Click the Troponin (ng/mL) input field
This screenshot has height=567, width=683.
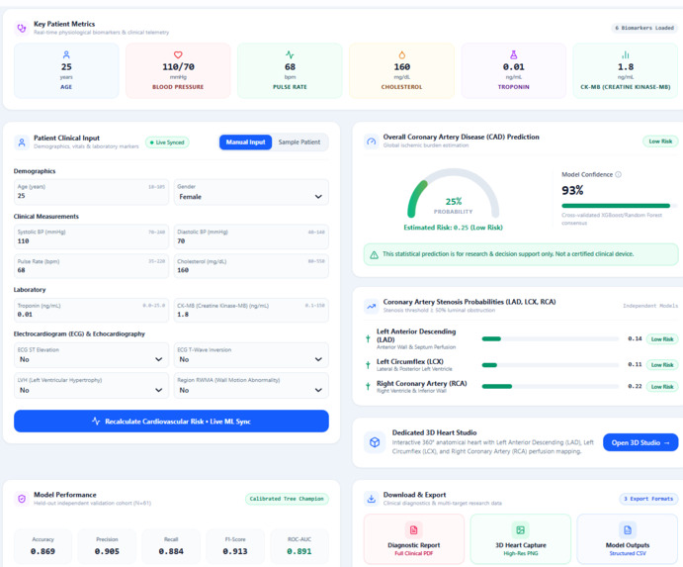coord(92,310)
